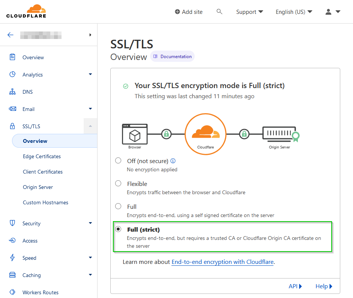This screenshot has height=298, width=353.
Task: Choose the Full encryption radio option
Action: coord(118,207)
